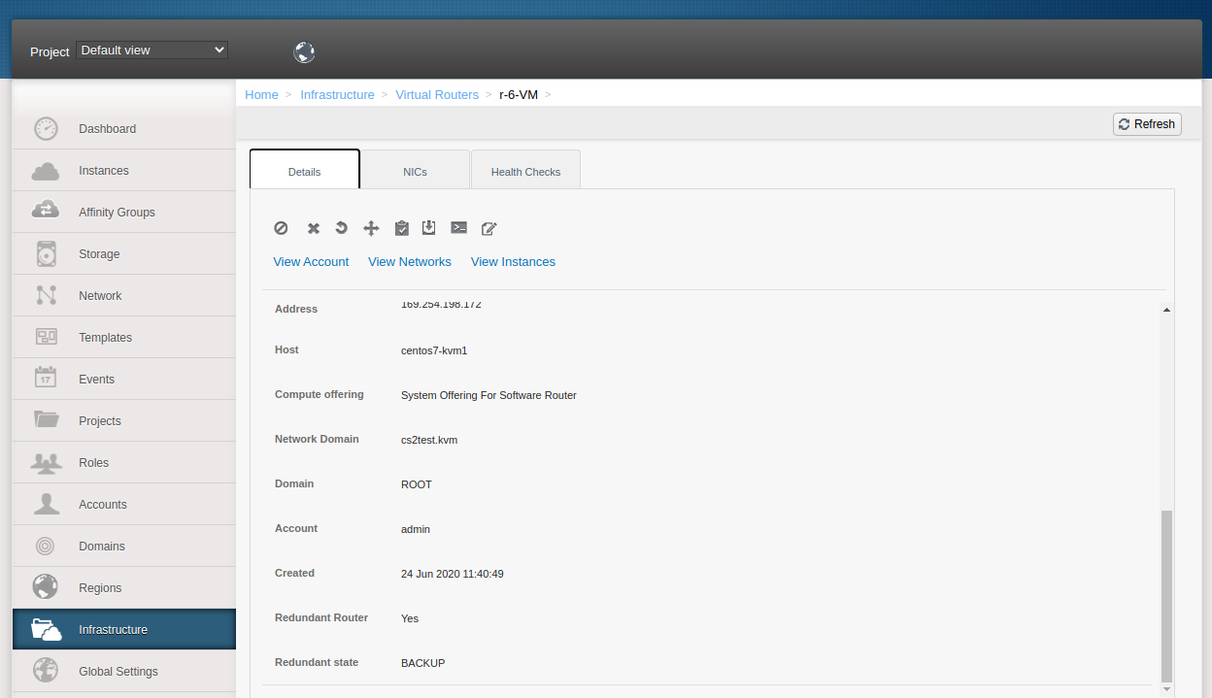The width and height of the screenshot is (1212, 698).
Task: Click the Projects folder icon
Action: click(46, 419)
